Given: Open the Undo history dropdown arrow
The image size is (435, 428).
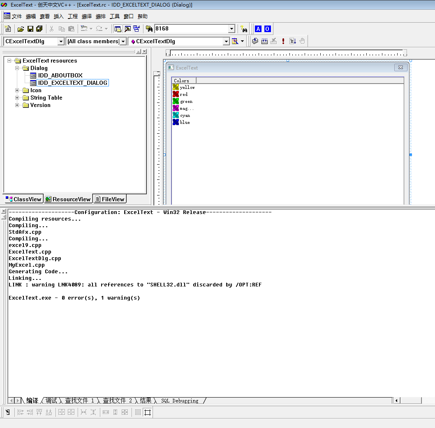Looking at the screenshot, I should tap(91, 29).
